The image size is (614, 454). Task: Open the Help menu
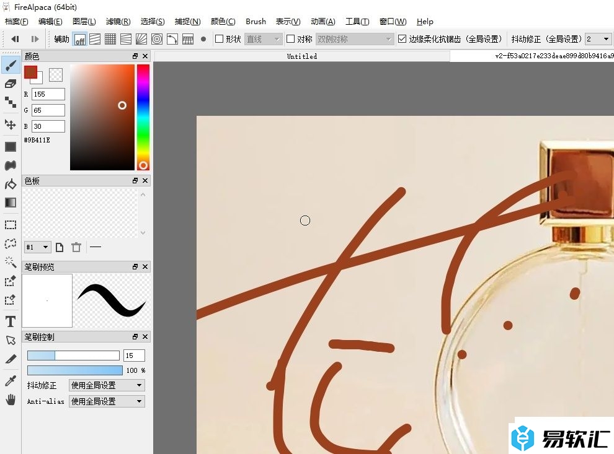pyautogui.click(x=425, y=22)
